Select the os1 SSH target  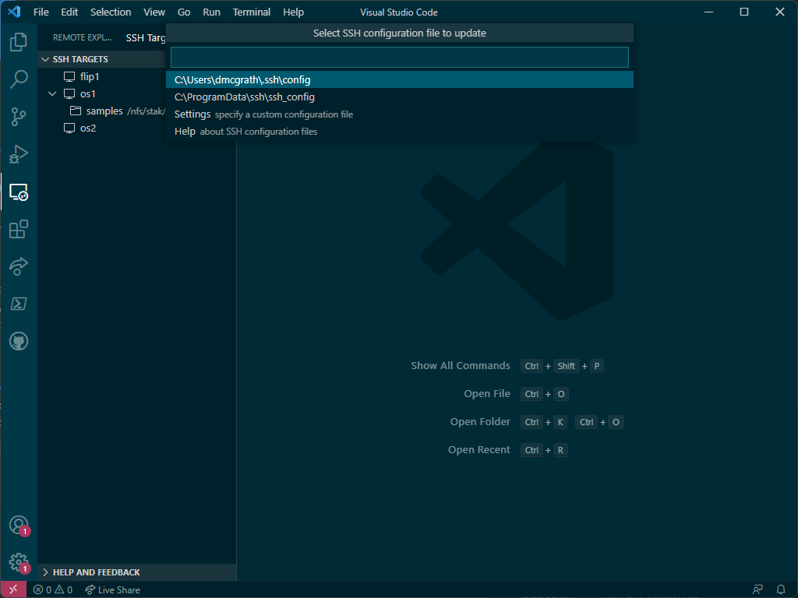pos(87,94)
